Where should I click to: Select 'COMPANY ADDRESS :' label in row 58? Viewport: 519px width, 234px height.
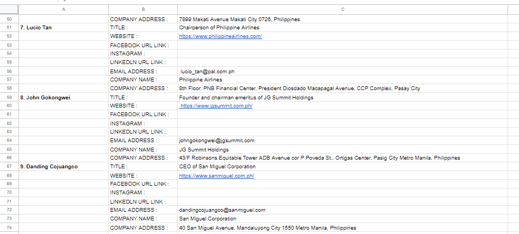click(143, 88)
